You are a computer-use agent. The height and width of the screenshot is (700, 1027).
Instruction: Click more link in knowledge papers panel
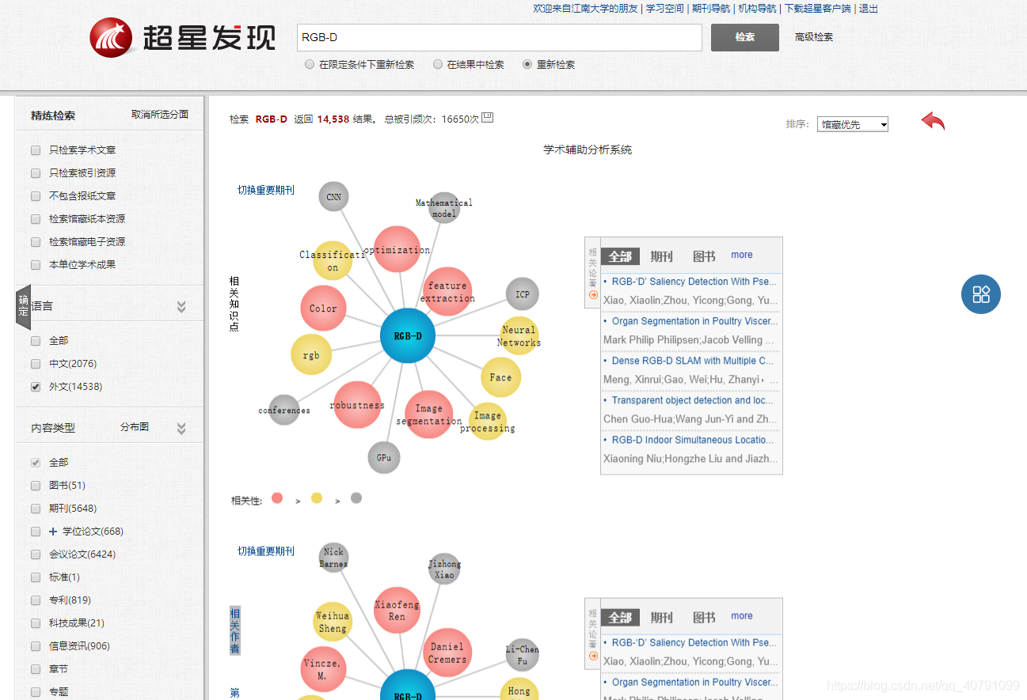click(742, 255)
